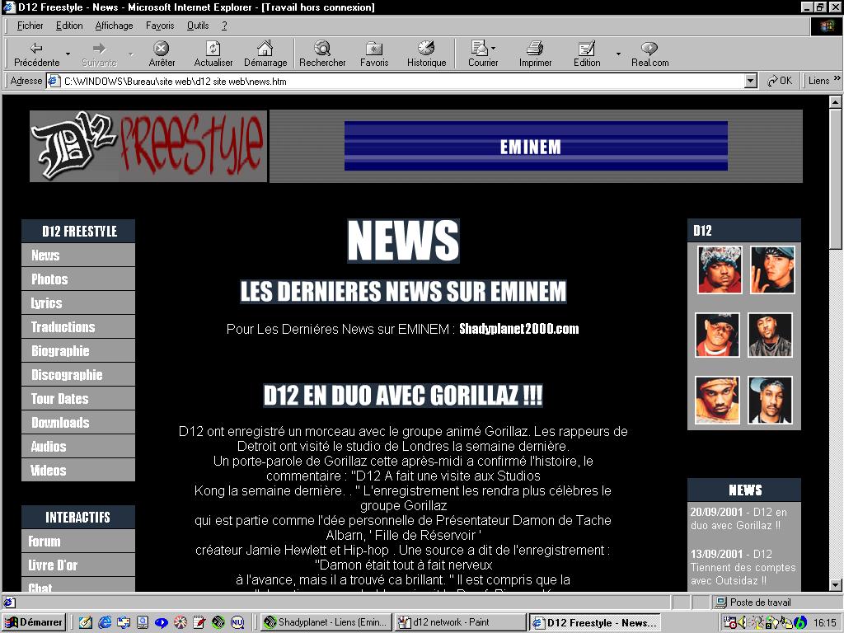Screen dimensions: 844x633
Task: Open the Précédente history dropdown arrow
Action: pyautogui.click(x=68, y=54)
